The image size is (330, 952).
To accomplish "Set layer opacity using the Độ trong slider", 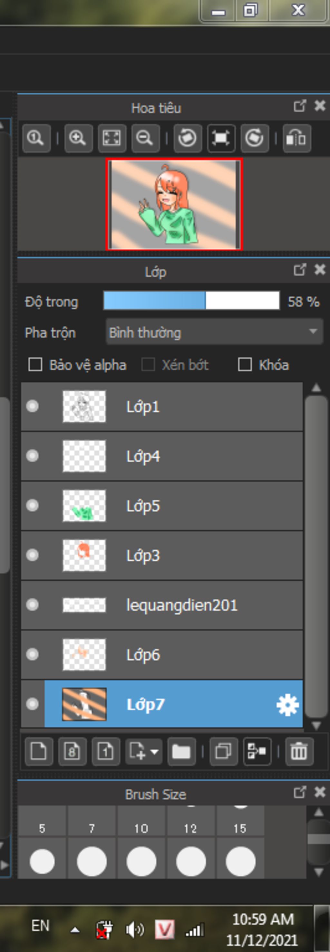I will coord(191,300).
